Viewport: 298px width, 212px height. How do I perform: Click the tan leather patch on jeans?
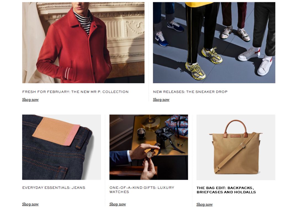tap(56, 131)
